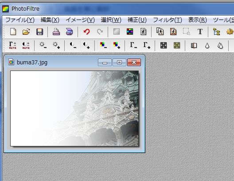
Task: Open the イメージ(V) menu
Action: pos(80,20)
